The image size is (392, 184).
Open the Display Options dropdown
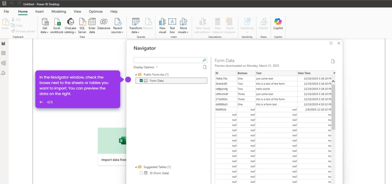pyautogui.click(x=146, y=67)
